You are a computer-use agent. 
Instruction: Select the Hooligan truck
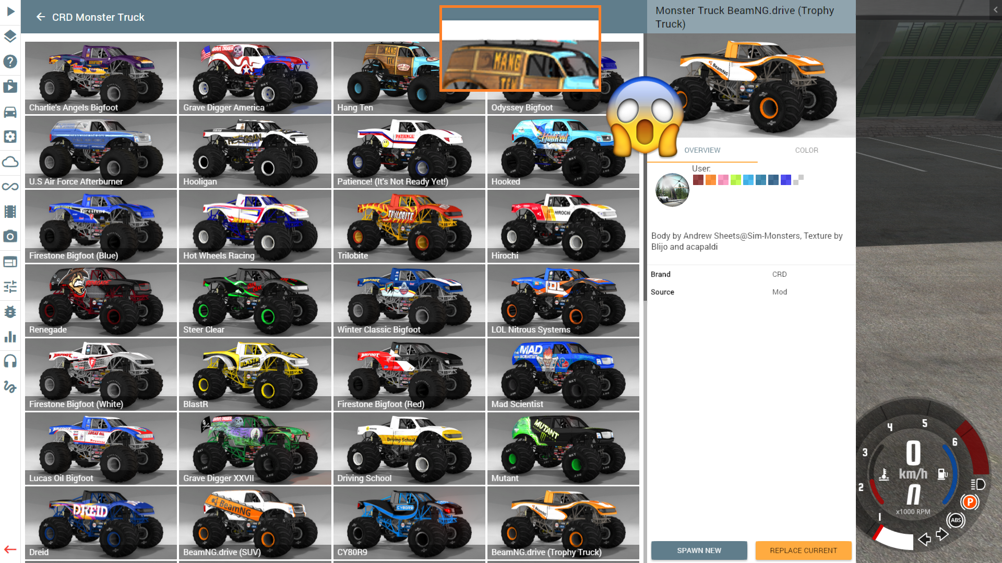point(255,152)
